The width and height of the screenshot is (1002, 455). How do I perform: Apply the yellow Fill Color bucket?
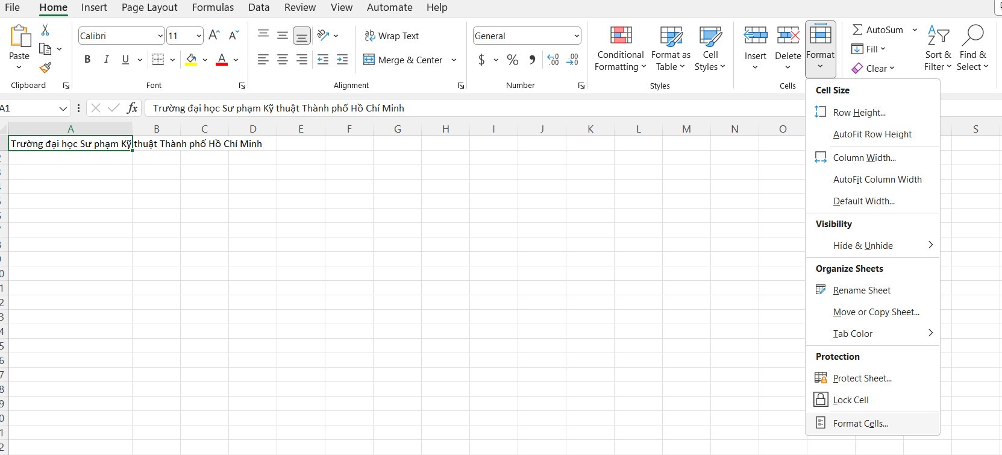pos(191,60)
